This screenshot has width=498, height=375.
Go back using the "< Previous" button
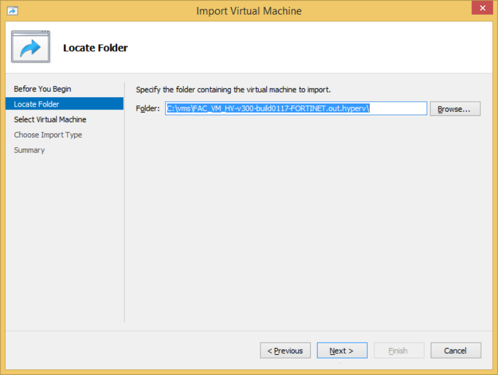tap(285, 350)
